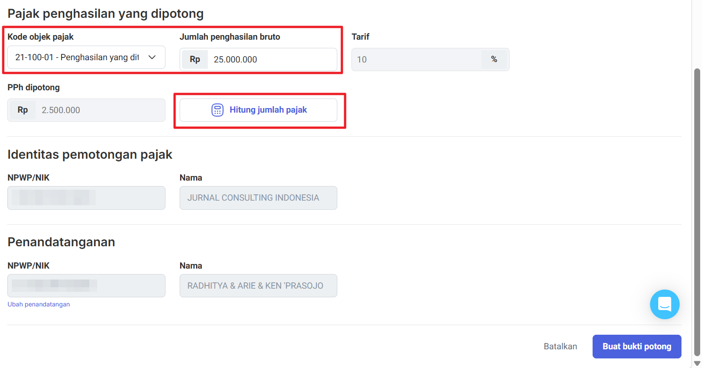
Task: Click the percent symbol in the Tarif field
Action: point(494,60)
